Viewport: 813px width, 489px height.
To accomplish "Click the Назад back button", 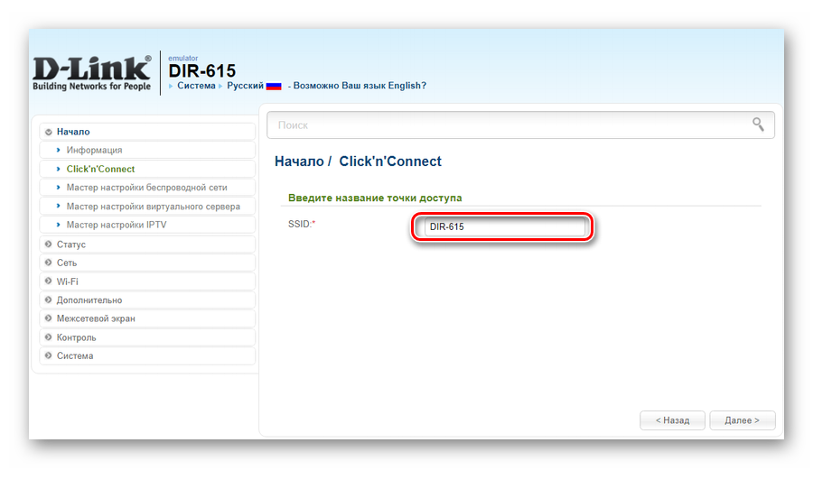I will (672, 420).
